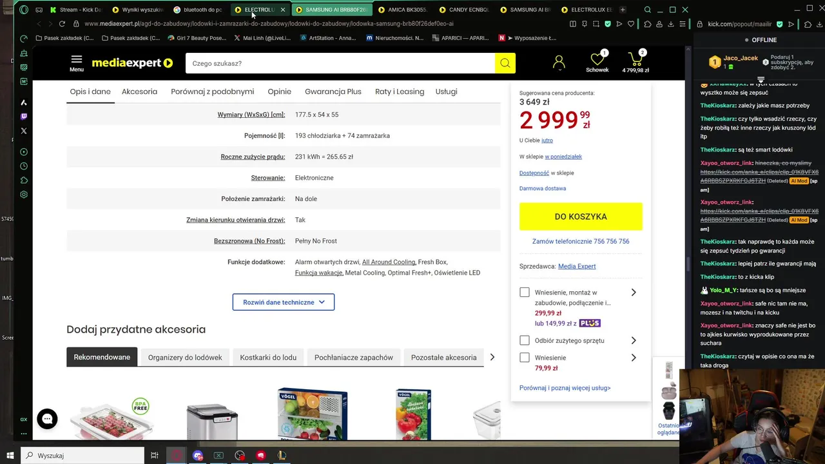Switch to the Stream - Kick browser tab
Image resolution: width=825 pixels, height=464 pixels.
tap(75, 10)
